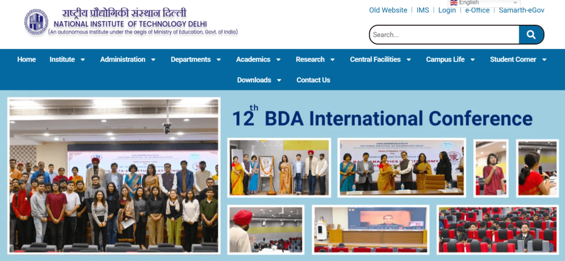Open the Institute menu item
This screenshot has width=565, height=261.
coord(62,60)
